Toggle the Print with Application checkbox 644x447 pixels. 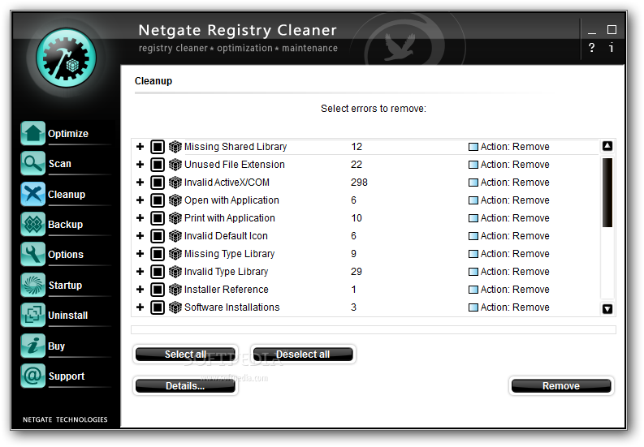pos(158,218)
